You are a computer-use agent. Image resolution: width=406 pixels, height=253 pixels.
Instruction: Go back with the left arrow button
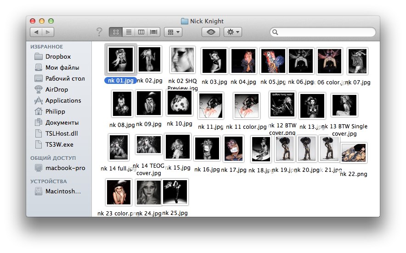click(36, 32)
